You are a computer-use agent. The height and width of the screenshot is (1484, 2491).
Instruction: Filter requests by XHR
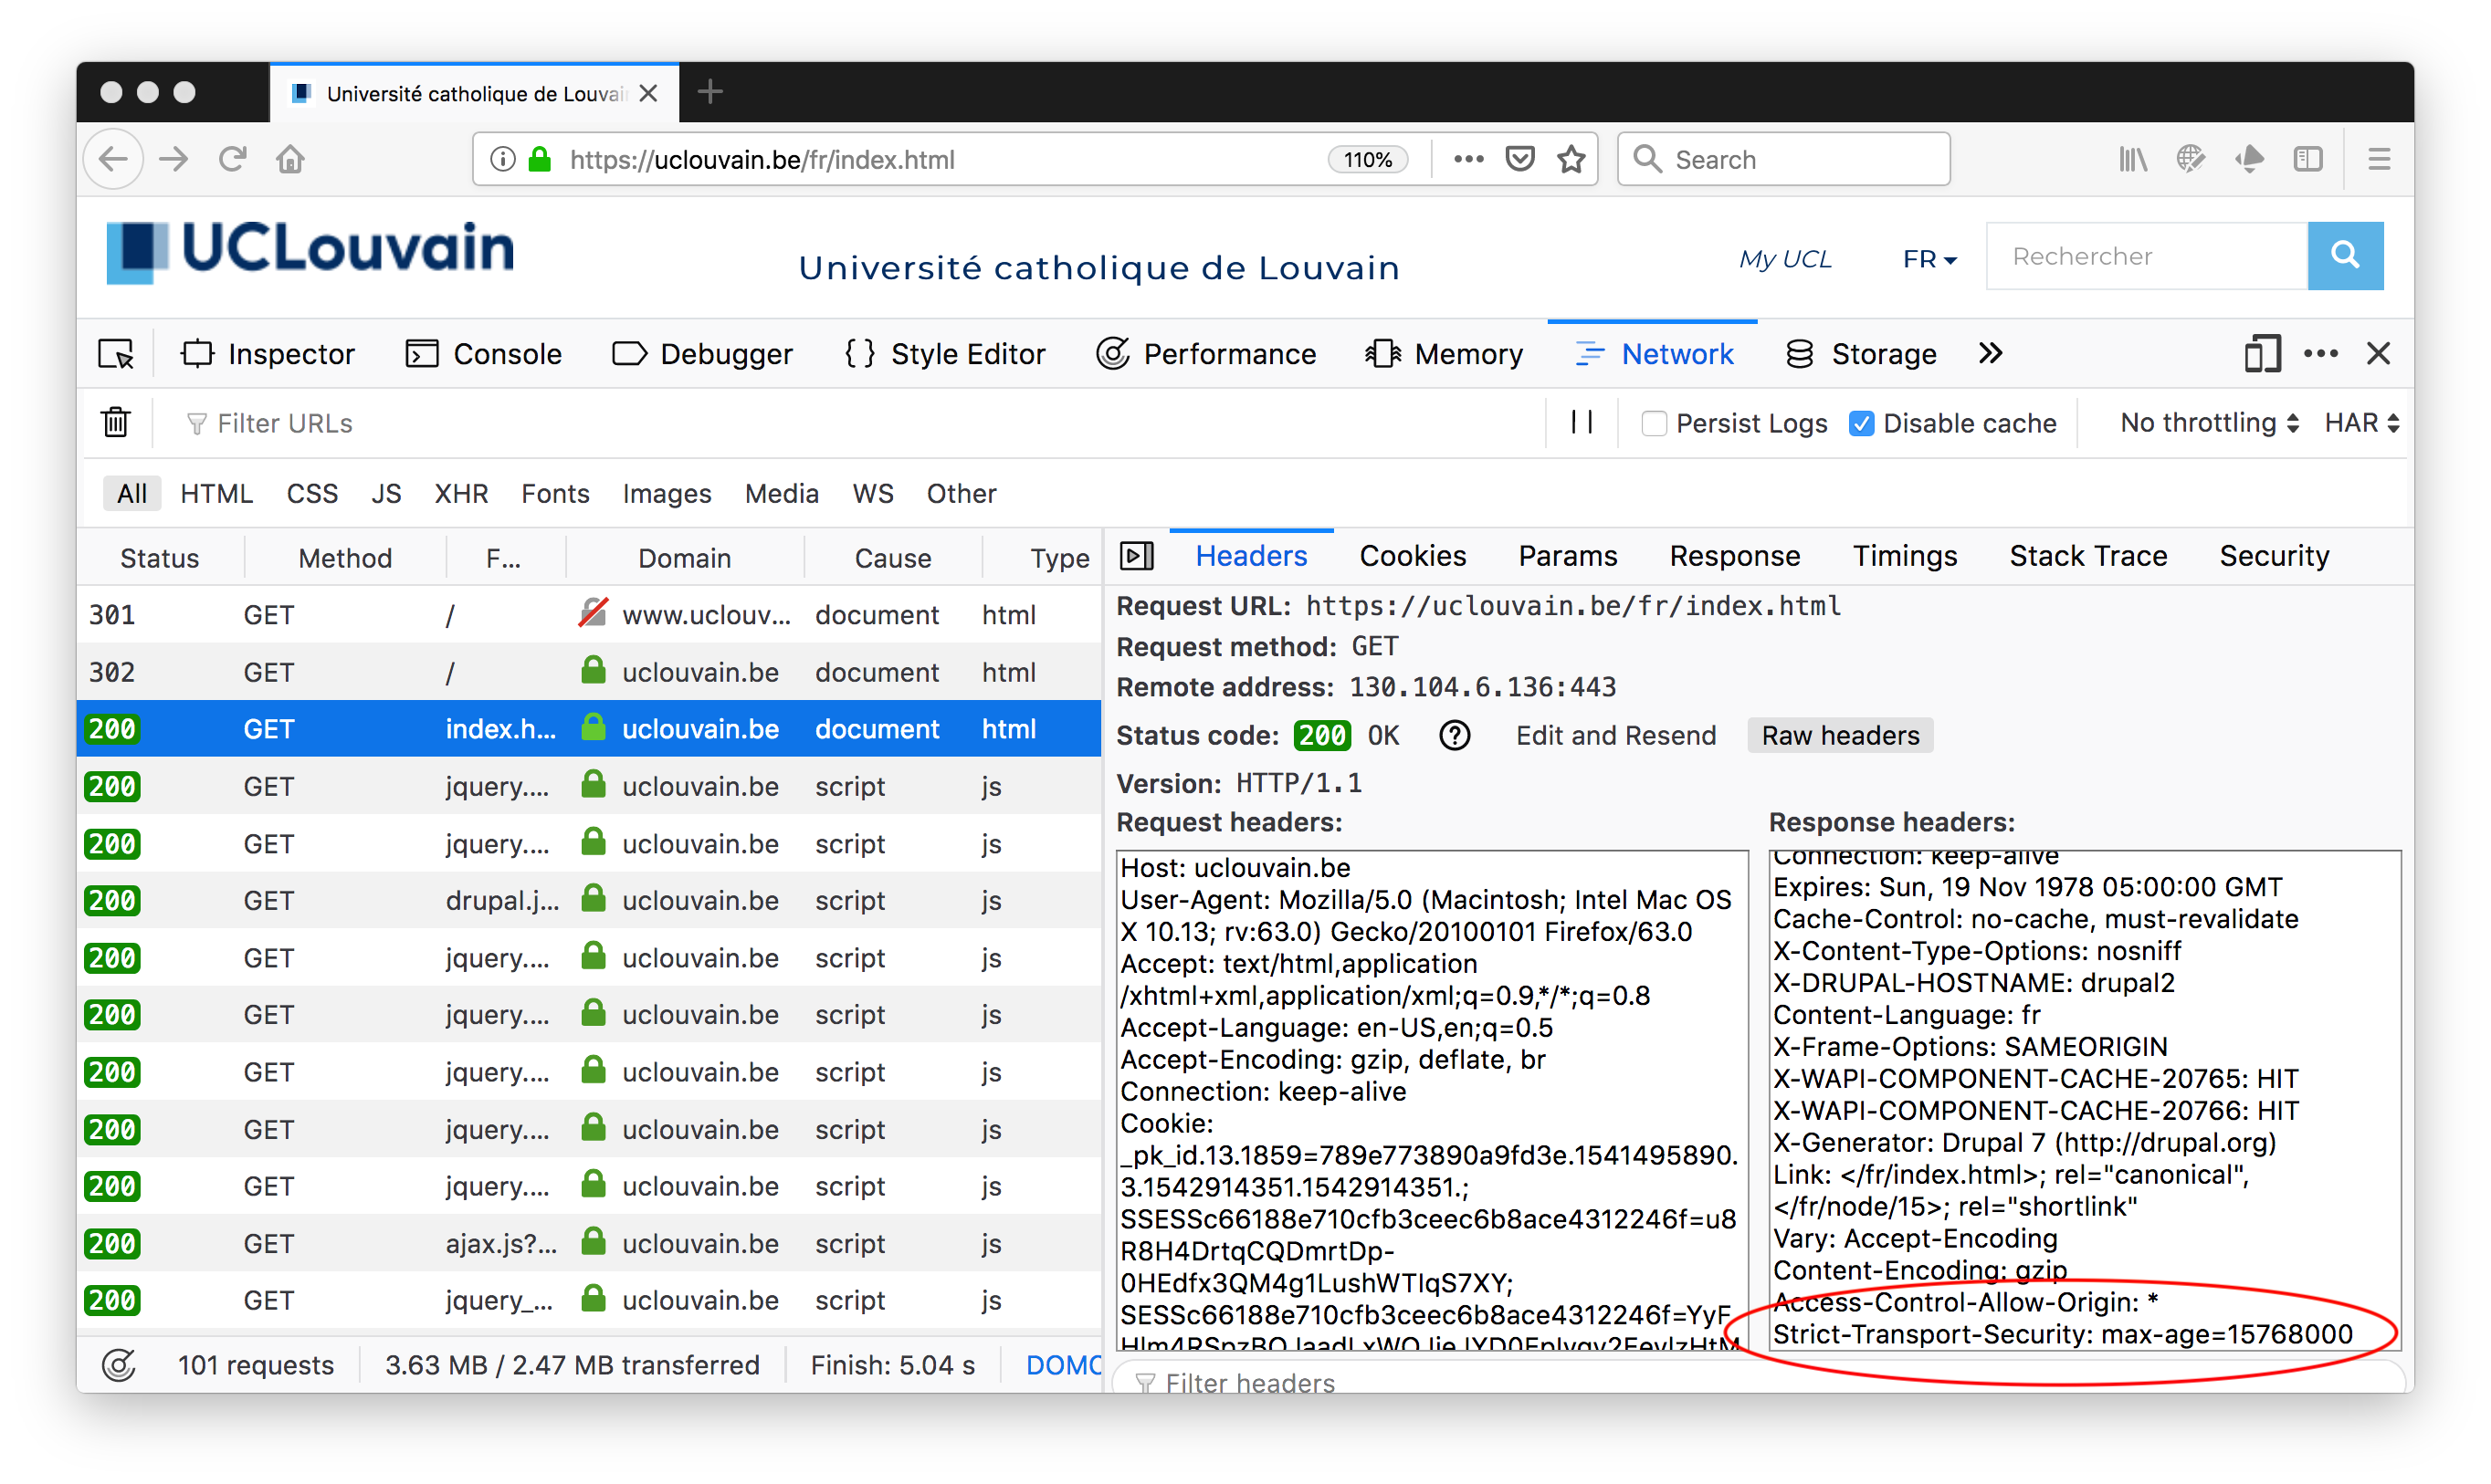pos(461,494)
